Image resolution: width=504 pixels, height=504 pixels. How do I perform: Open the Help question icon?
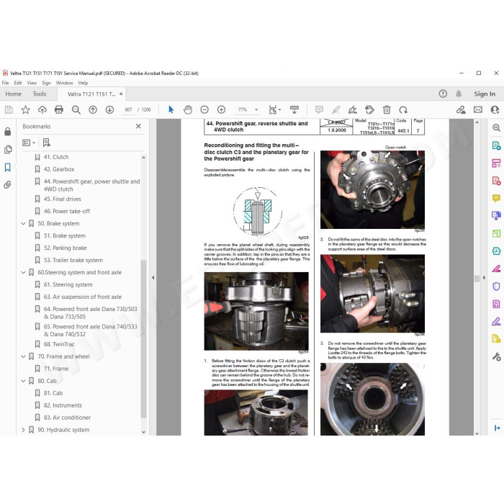(443, 94)
